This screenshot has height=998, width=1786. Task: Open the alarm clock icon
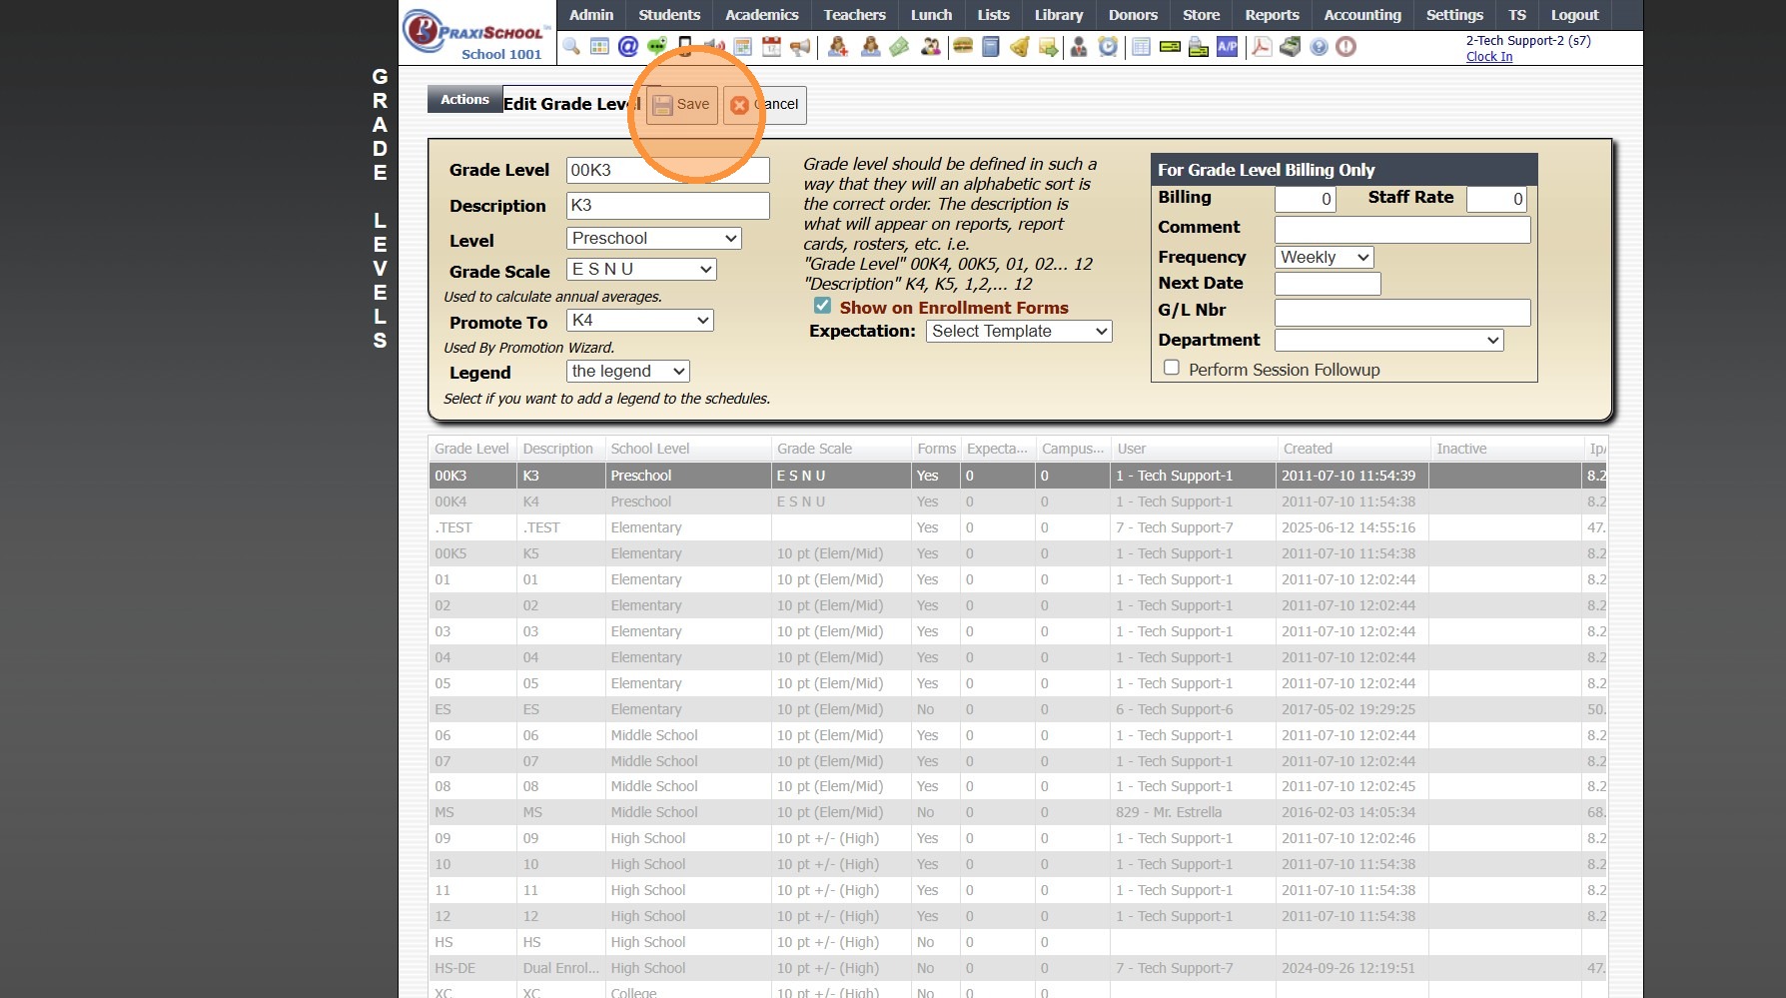click(1108, 47)
